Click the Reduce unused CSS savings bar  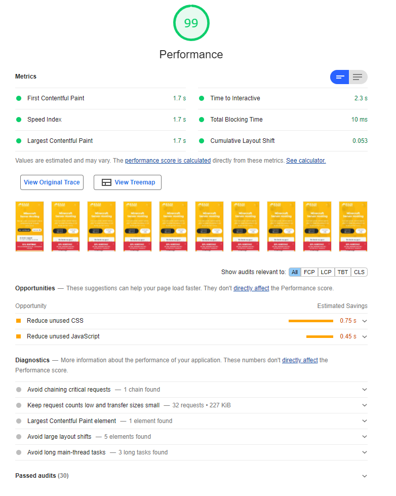[x=310, y=321]
